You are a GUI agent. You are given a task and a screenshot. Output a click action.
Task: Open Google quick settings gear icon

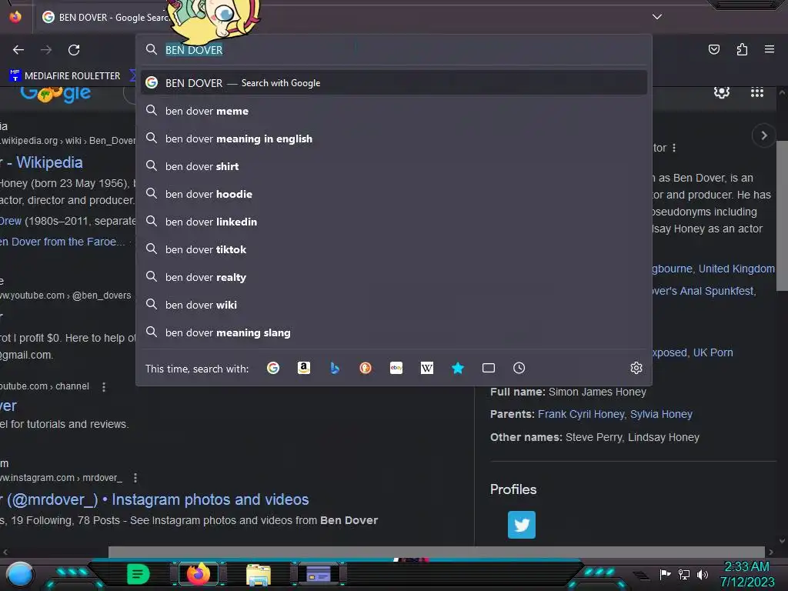722,92
